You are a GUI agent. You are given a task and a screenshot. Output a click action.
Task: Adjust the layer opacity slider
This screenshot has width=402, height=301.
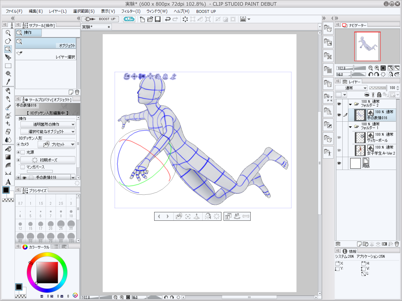[378, 88]
